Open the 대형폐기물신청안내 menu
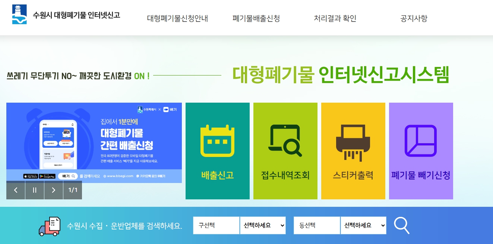 coord(177,18)
